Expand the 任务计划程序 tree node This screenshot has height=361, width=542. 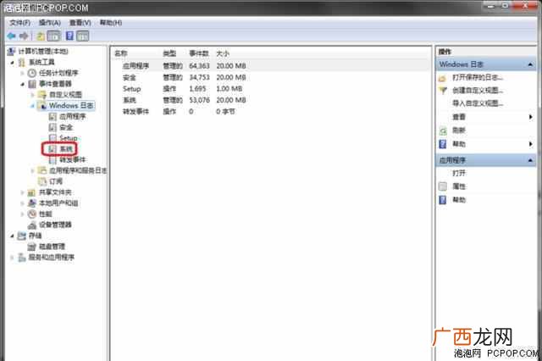[22, 74]
